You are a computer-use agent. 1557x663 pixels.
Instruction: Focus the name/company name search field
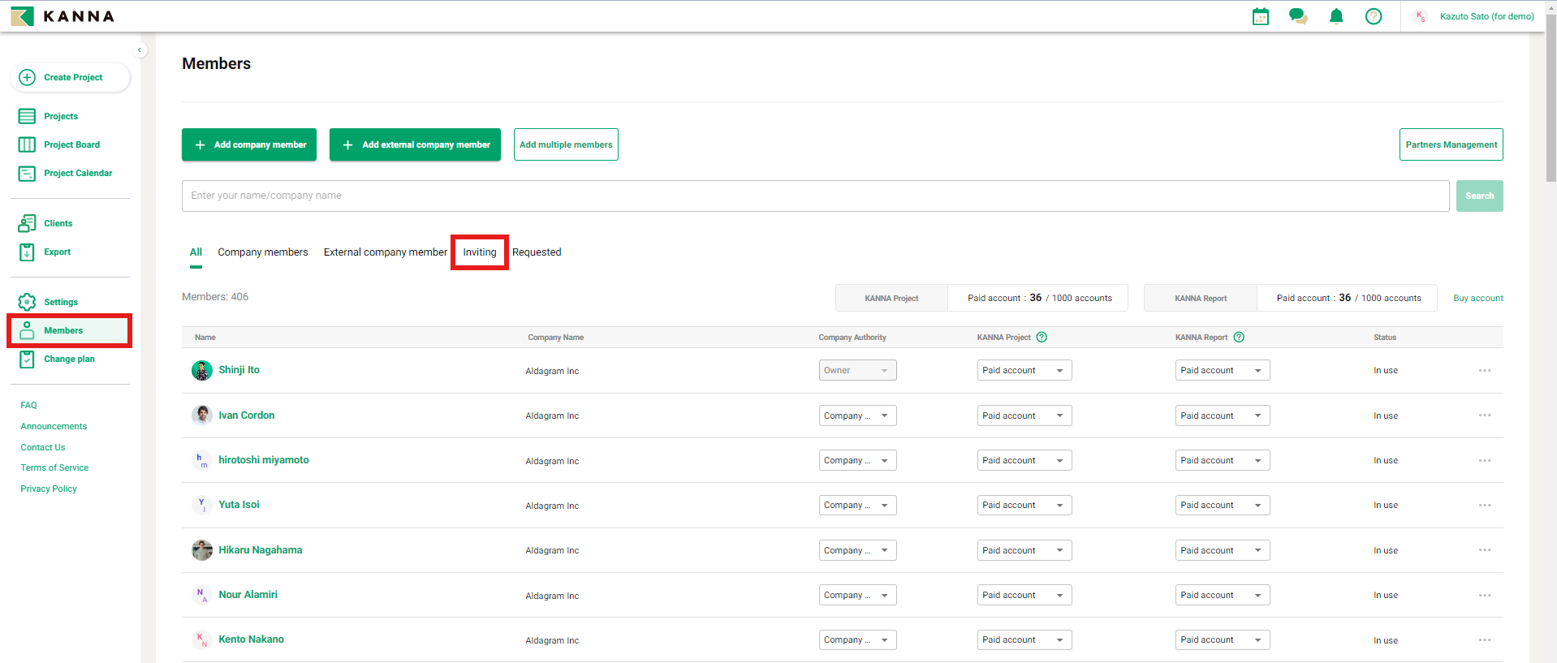pyautogui.click(x=815, y=196)
